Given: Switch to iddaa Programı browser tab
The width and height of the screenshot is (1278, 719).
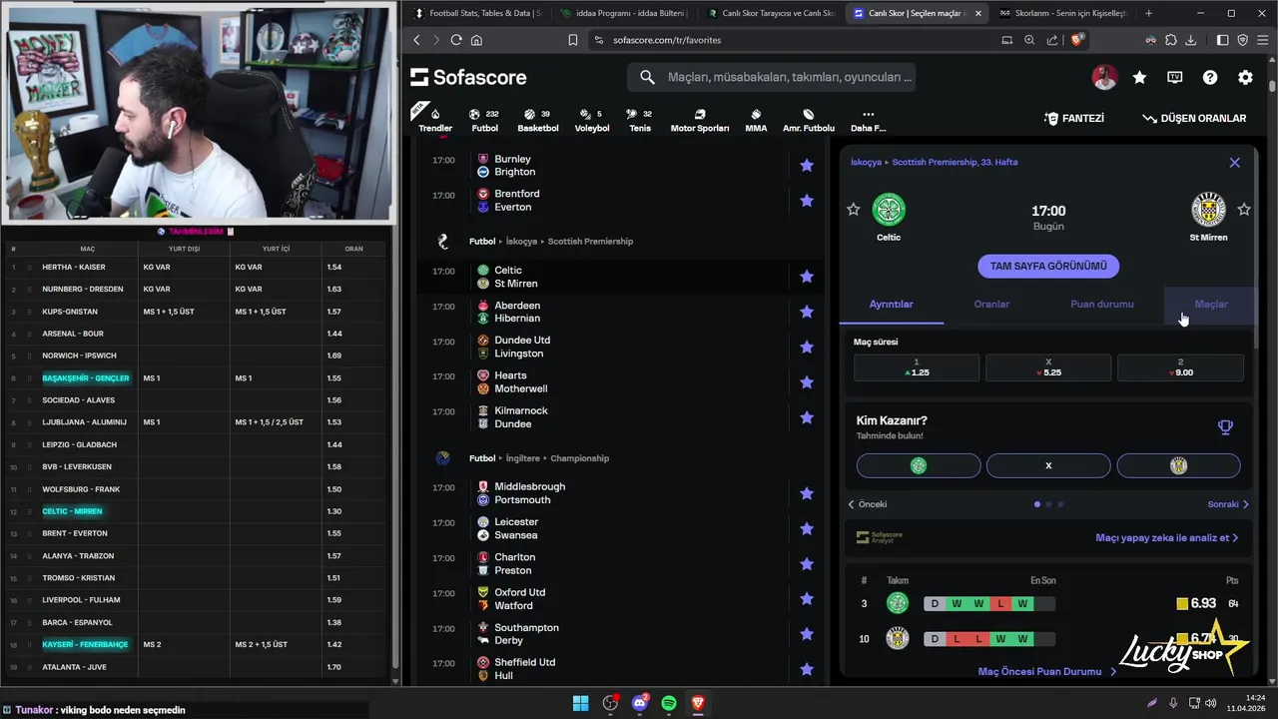Looking at the screenshot, I should pyautogui.click(x=623, y=13).
